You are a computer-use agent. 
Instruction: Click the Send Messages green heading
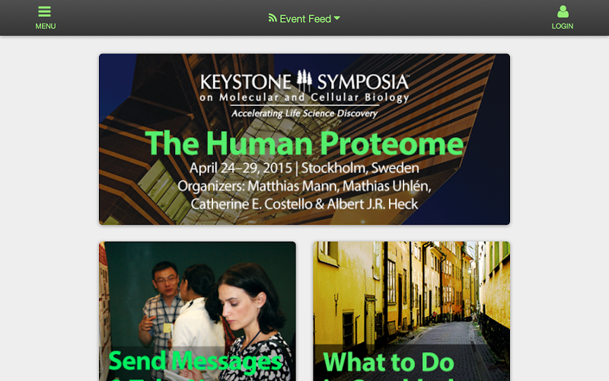click(x=196, y=362)
